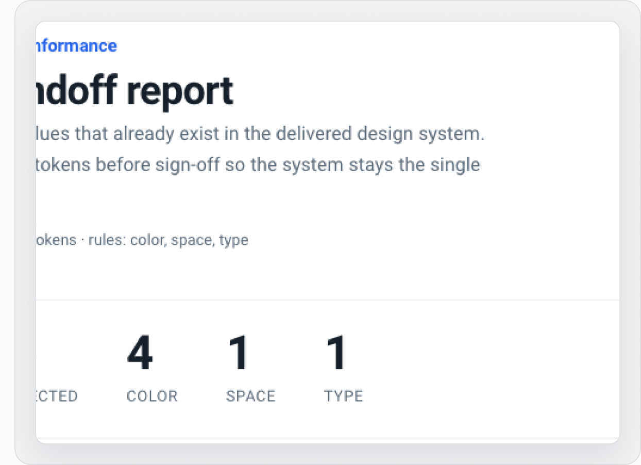This screenshot has height=465, width=641.
Task: Select the TYPE stat label
Action: tap(344, 396)
